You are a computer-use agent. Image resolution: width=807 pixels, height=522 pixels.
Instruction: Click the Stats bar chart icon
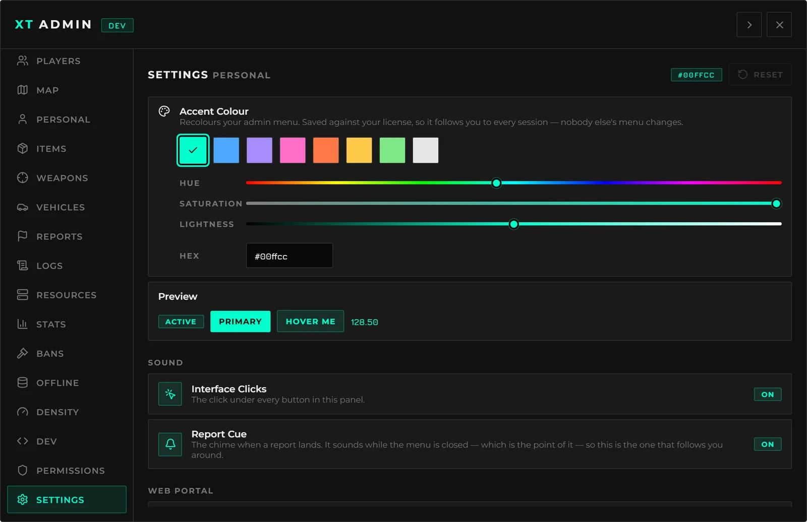23,324
